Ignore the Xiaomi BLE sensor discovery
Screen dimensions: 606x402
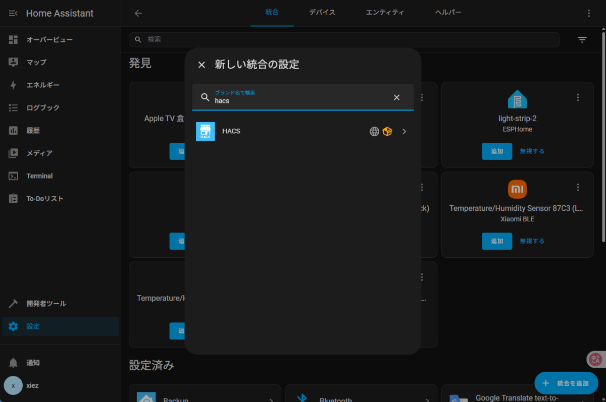[x=532, y=241]
